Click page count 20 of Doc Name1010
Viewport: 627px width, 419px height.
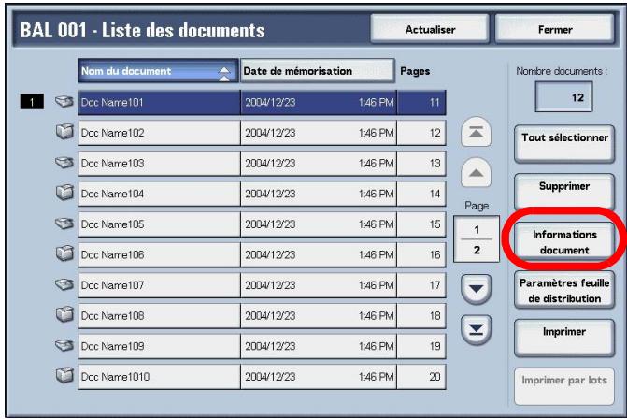pyautogui.click(x=421, y=377)
